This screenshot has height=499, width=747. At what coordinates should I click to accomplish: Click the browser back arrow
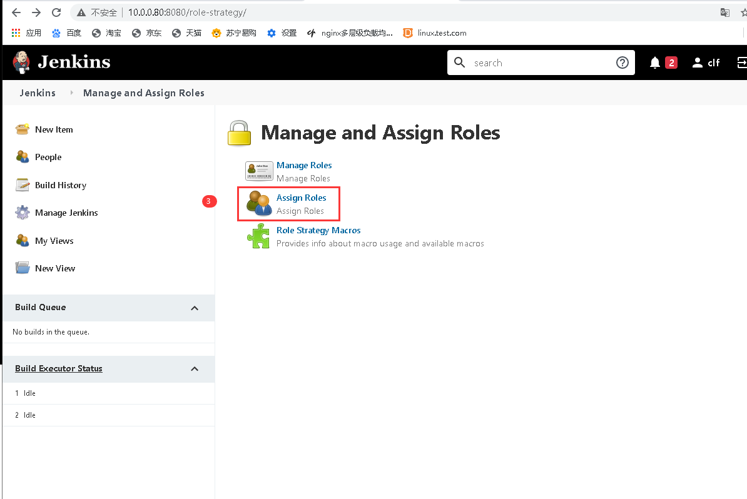(16, 13)
